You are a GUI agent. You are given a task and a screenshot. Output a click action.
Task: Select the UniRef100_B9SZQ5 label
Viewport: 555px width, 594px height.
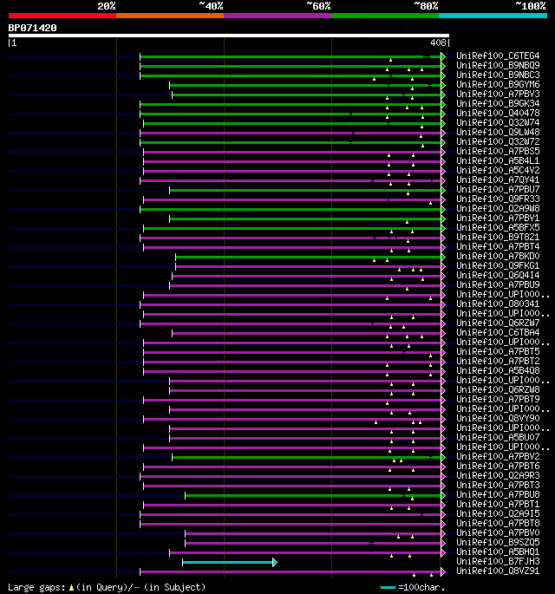coord(498,543)
